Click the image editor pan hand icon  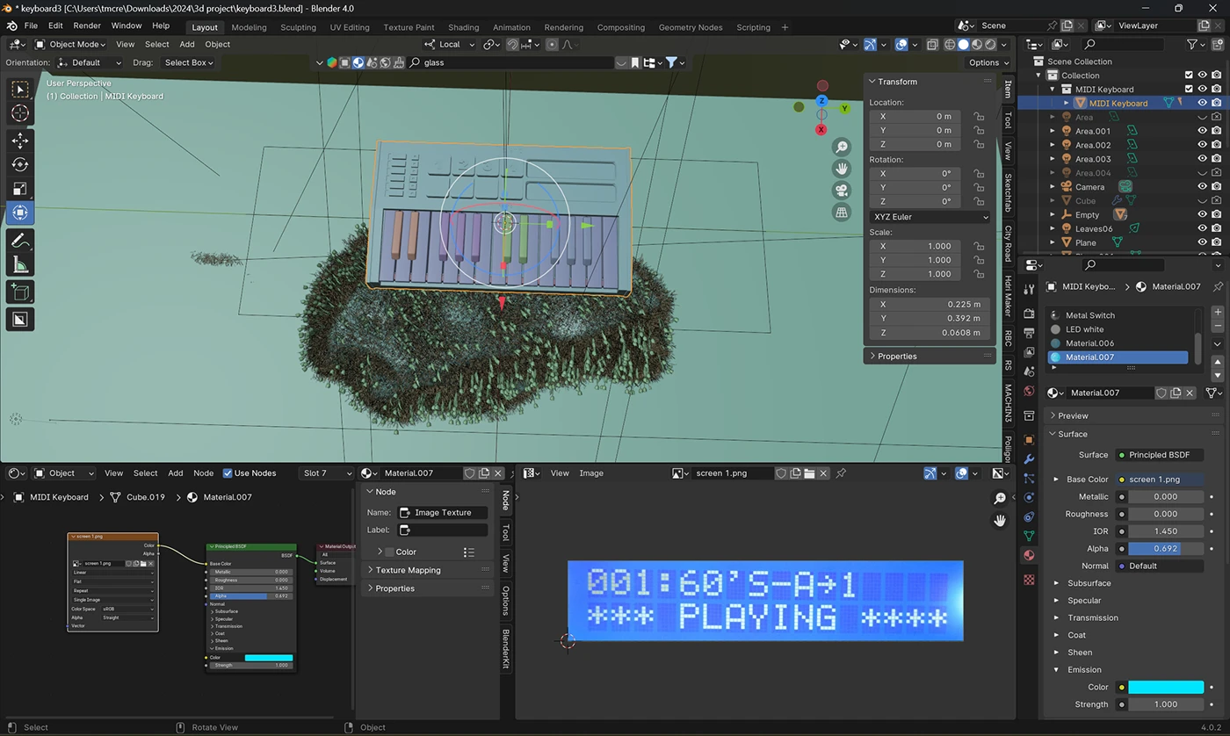pyautogui.click(x=1000, y=521)
